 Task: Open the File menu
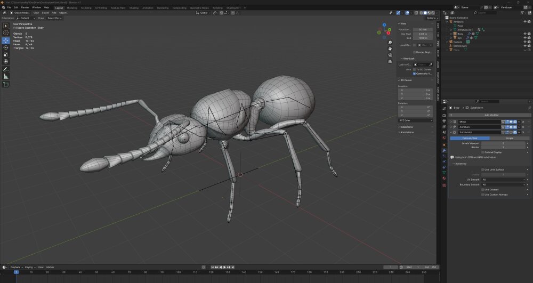coord(9,7)
